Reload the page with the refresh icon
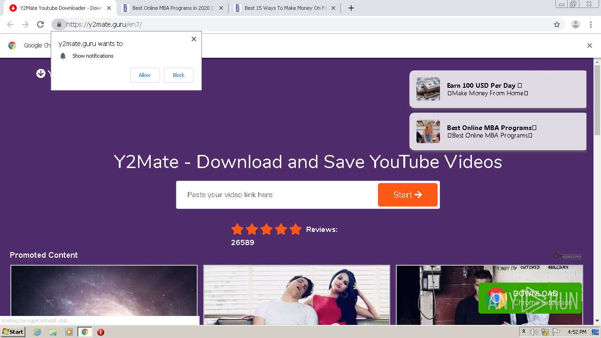Image resolution: width=601 pixels, height=338 pixels. point(40,24)
